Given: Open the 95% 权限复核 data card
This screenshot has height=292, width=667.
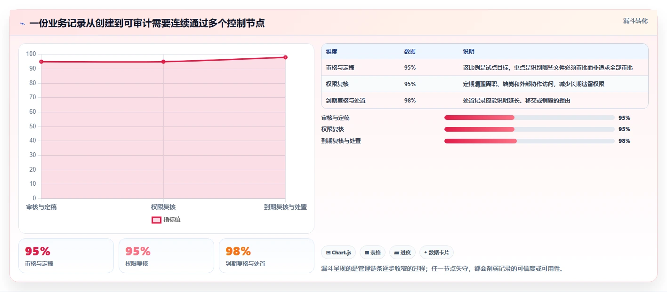Looking at the screenshot, I should [166, 256].
